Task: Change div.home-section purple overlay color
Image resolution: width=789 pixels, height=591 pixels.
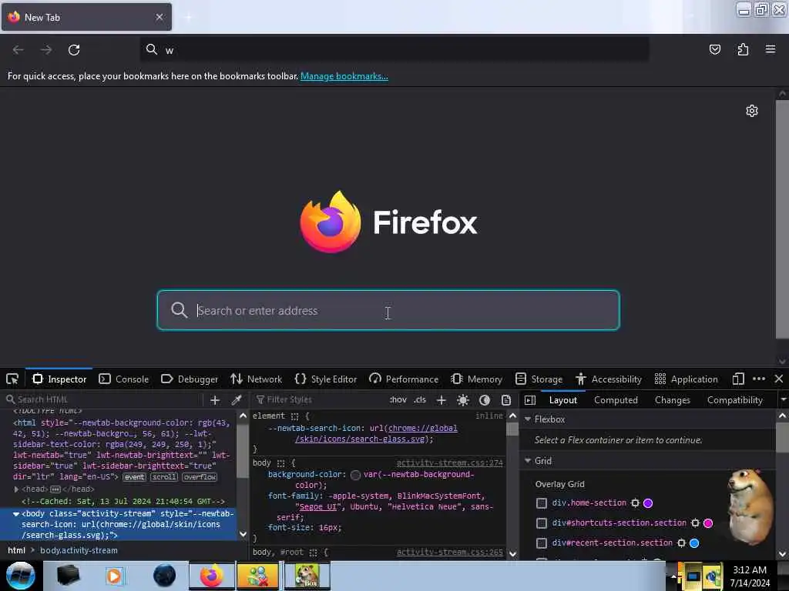Action: 648,503
